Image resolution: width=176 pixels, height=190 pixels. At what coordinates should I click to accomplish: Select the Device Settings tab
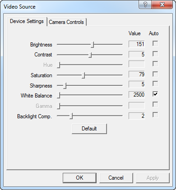pyautogui.click(x=27, y=21)
